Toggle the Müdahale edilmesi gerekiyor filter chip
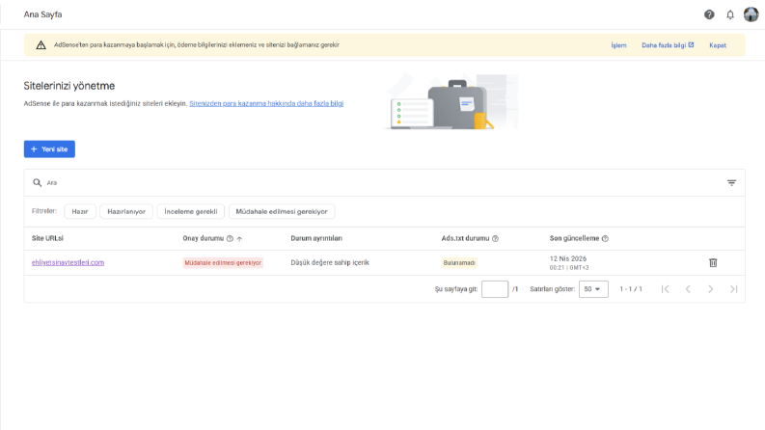The height and width of the screenshot is (430, 765). point(282,211)
